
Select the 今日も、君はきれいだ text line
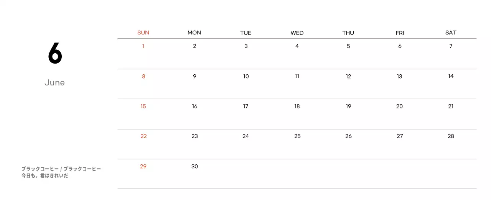click(x=45, y=176)
